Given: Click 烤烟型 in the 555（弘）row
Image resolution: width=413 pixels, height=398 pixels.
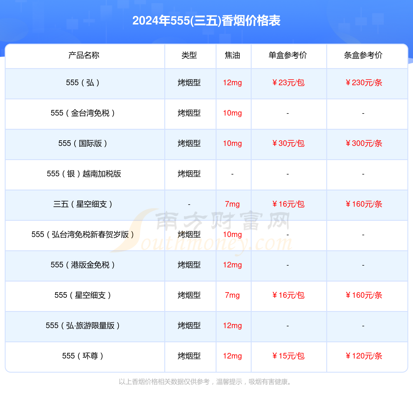Looking at the screenshot, I should coord(189,83).
